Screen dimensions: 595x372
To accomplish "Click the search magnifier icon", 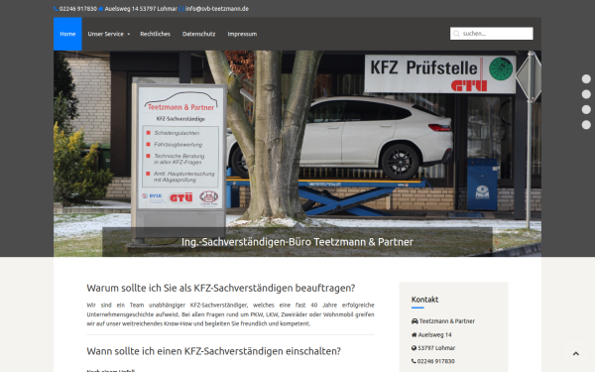I will click(456, 34).
